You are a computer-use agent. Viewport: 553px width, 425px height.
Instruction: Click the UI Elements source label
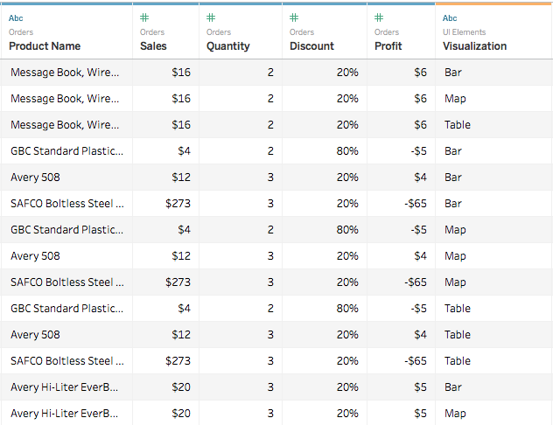coord(464,32)
